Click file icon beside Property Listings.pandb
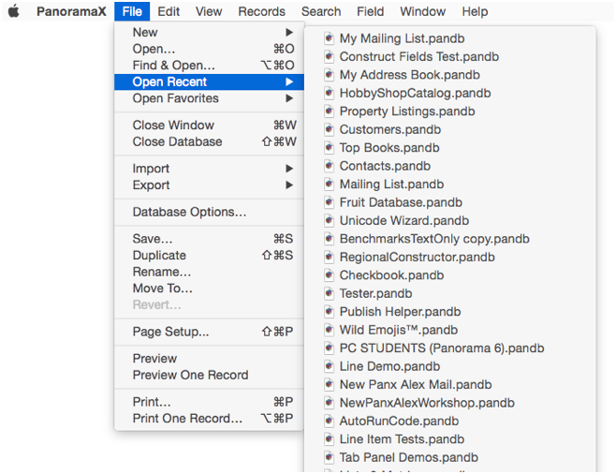The width and height of the screenshot is (616, 474). pyautogui.click(x=329, y=111)
